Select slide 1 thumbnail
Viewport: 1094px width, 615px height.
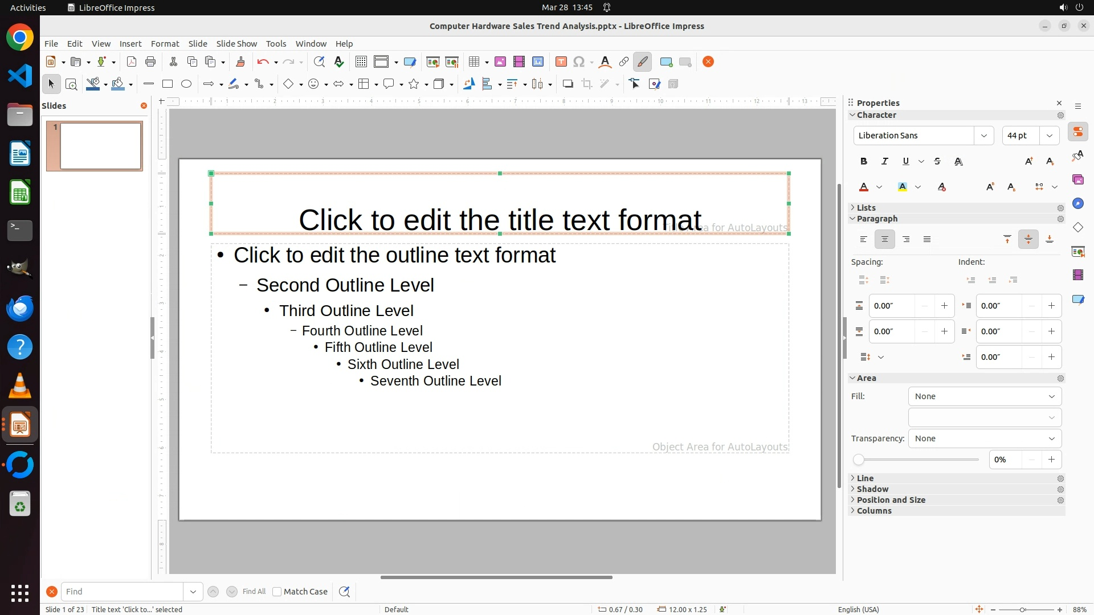[x=100, y=146]
